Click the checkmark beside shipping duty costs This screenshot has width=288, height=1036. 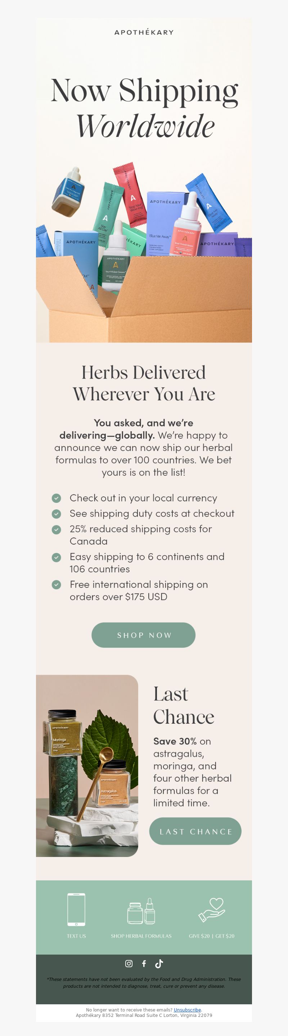(57, 514)
